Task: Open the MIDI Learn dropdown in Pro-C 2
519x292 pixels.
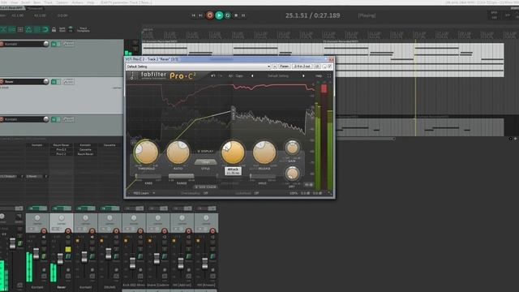Action: click(x=144, y=193)
